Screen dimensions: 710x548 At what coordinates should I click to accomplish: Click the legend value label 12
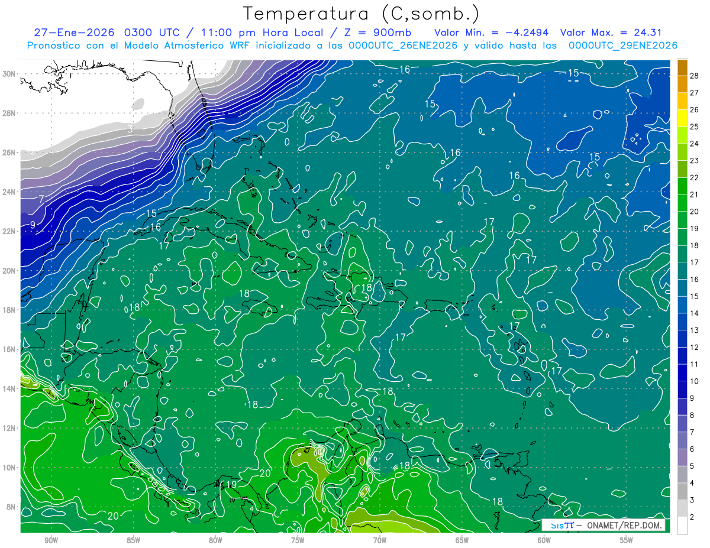[695, 348]
